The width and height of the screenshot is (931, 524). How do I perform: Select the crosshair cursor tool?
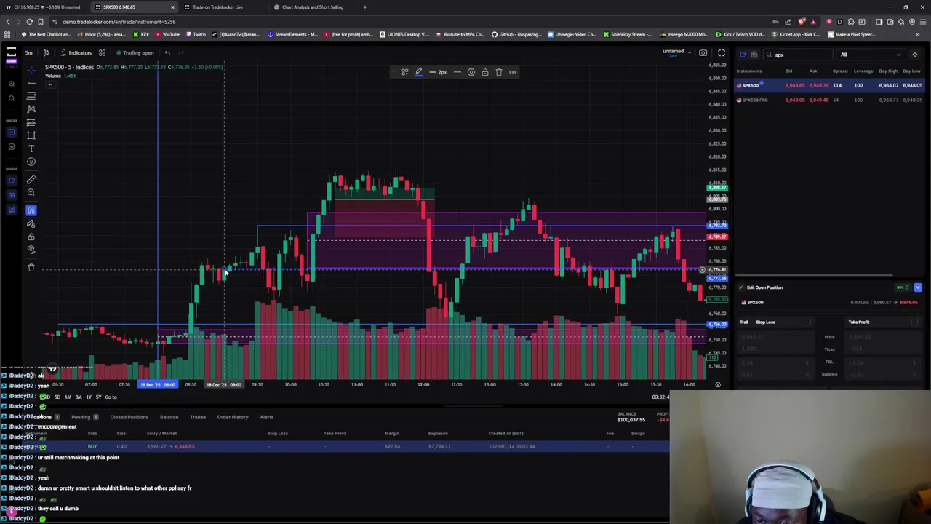click(31, 70)
